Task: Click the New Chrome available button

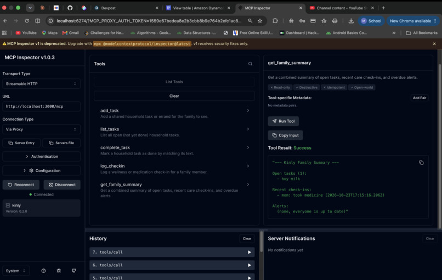Action: pyautogui.click(x=413, y=21)
